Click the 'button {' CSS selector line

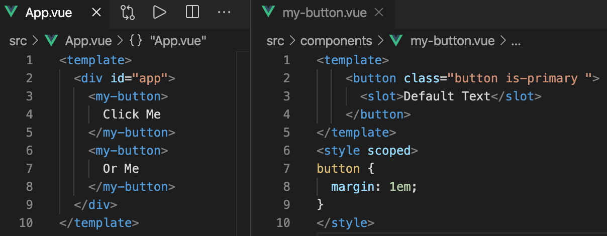tap(345, 169)
